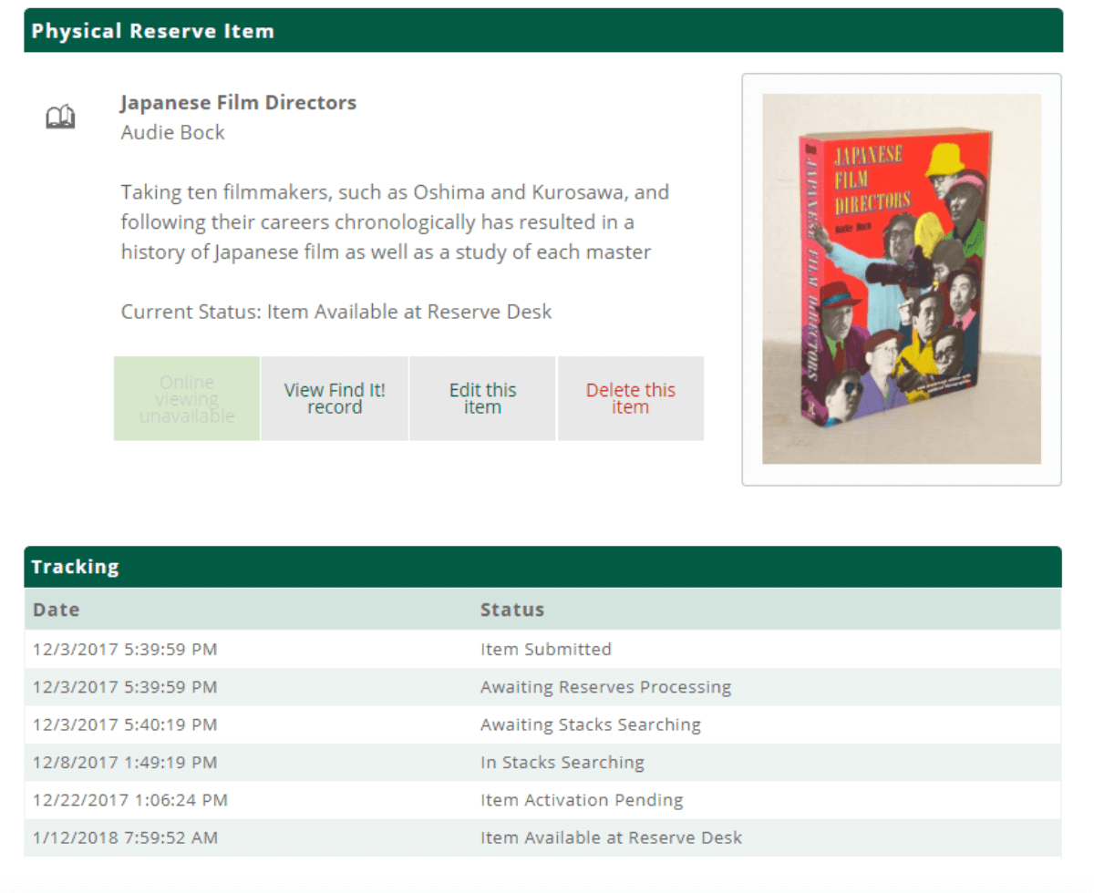Click the Status column header

pos(512,610)
